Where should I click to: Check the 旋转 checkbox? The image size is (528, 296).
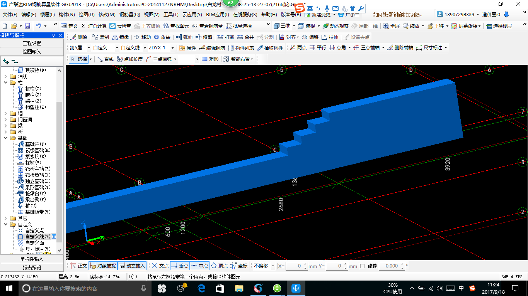362,266
